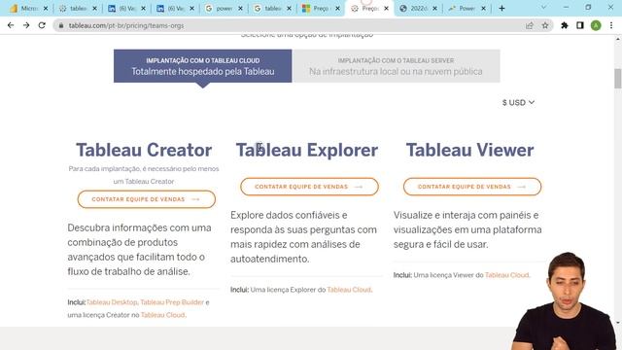Close the first 'tablea' tab
The width and height of the screenshot is (622, 350).
click(x=94, y=9)
